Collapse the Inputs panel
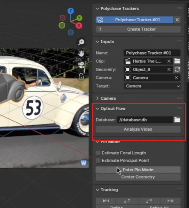189x208 pixels. pos(98,42)
